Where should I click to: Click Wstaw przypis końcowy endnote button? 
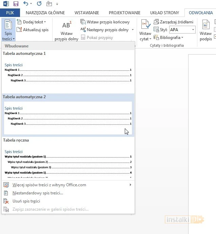point(105,22)
